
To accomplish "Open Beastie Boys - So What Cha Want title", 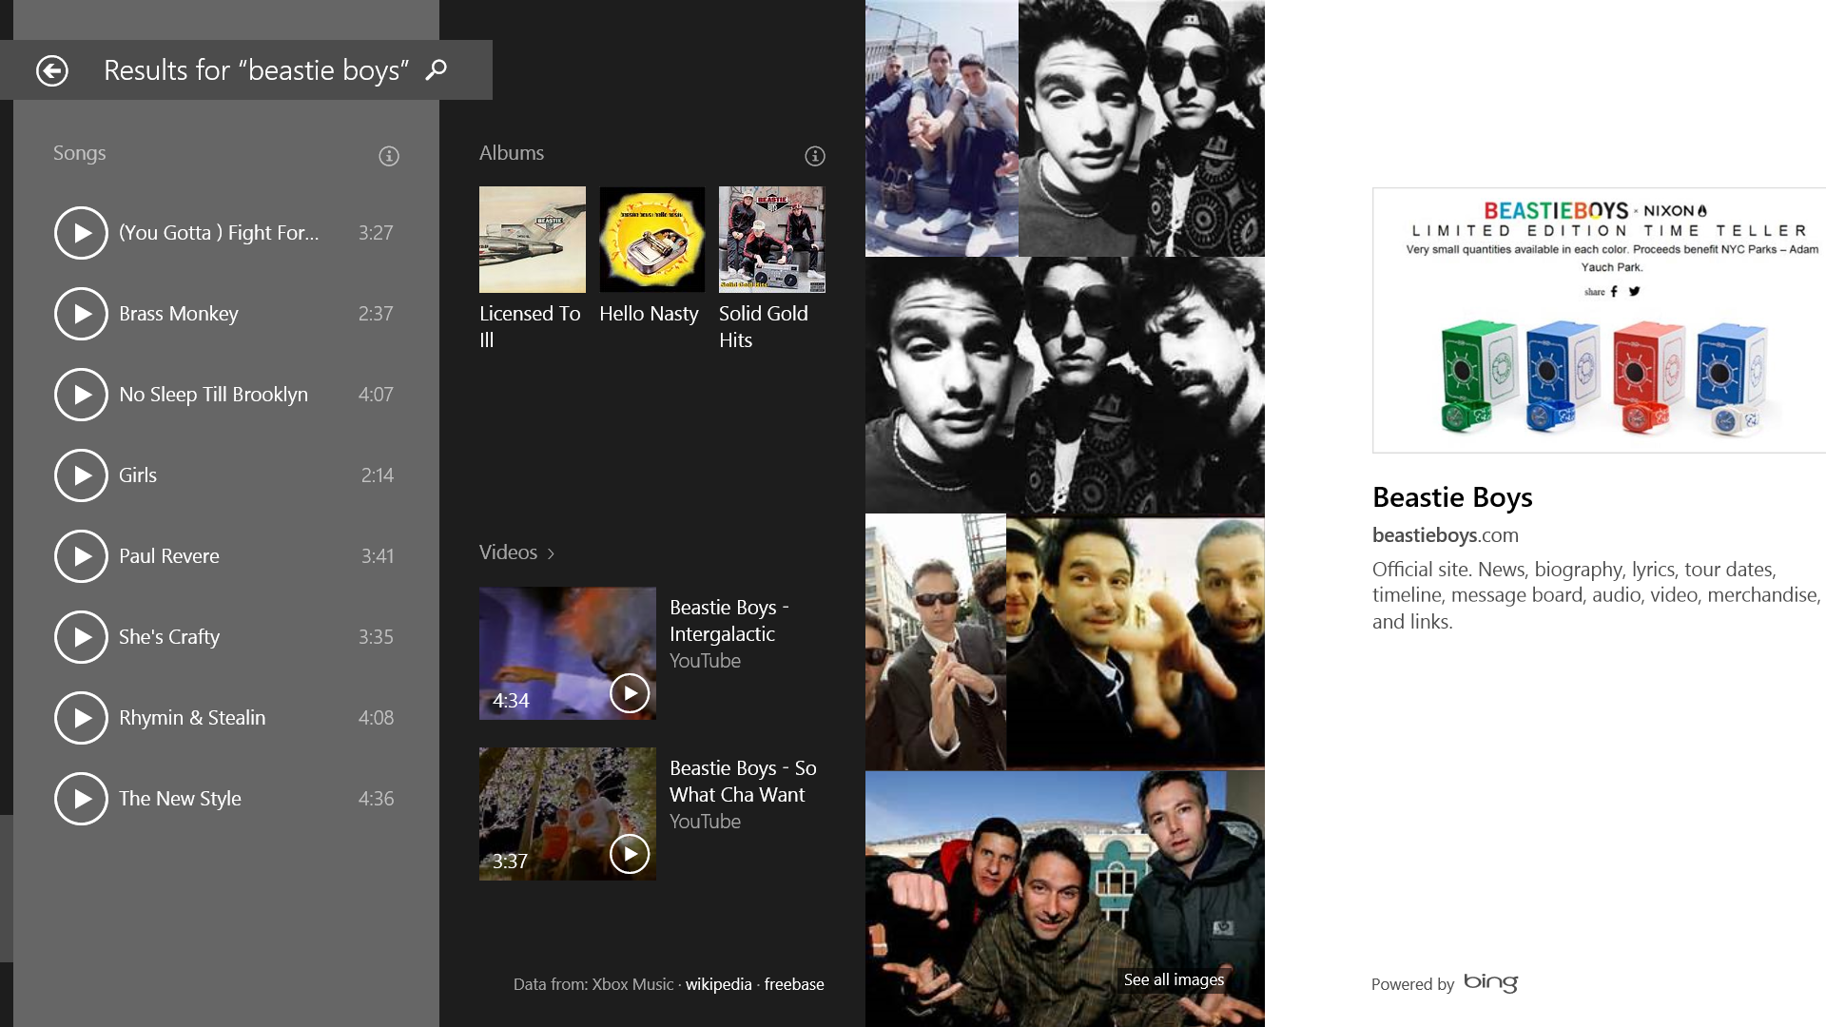I will pos(743,782).
